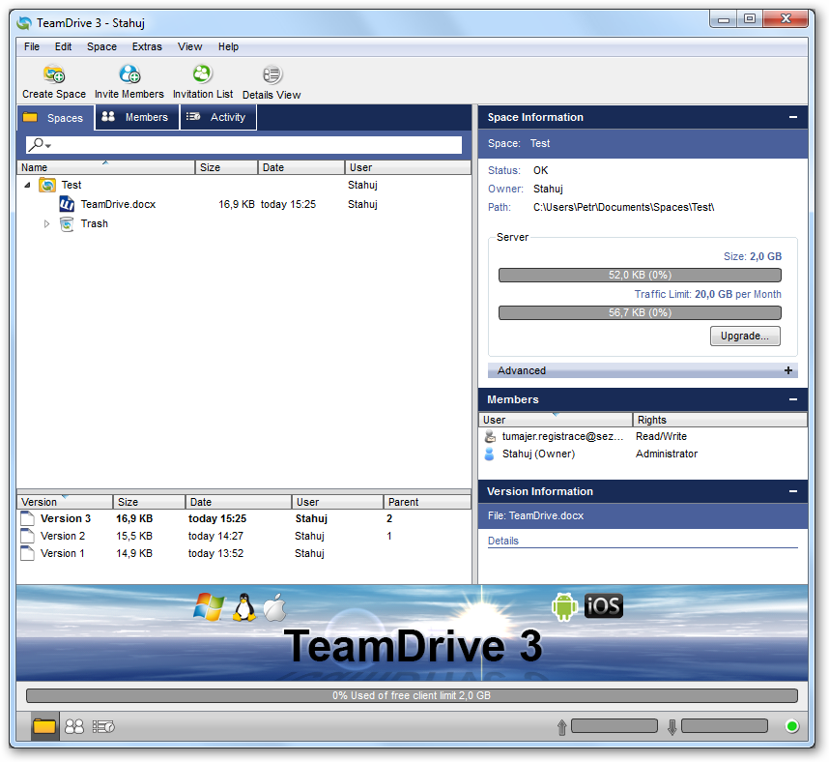The width and height of the screenshot is (829, 762).
Task: Click the download arrow icon
Action: [672, 727]
